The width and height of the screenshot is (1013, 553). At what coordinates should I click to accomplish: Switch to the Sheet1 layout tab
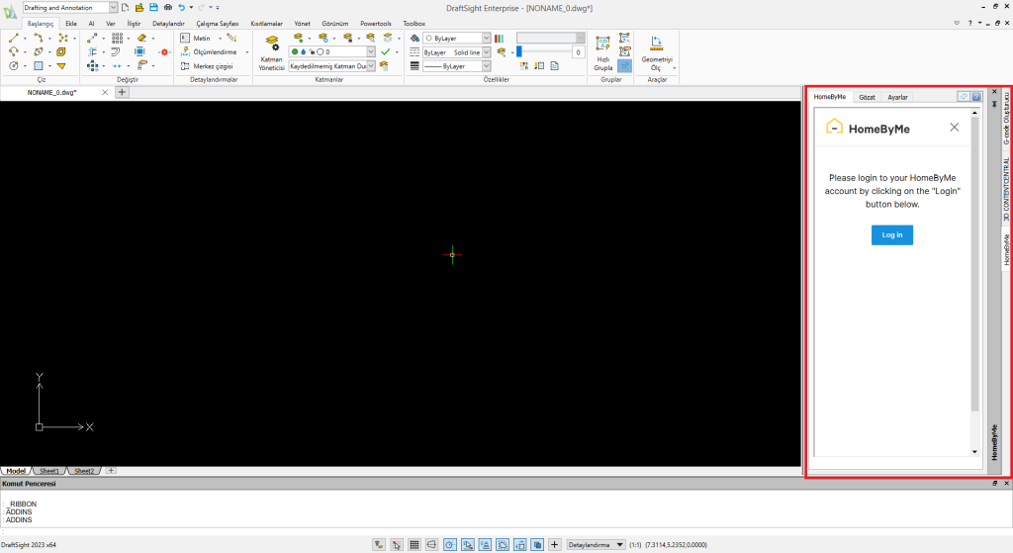[x=49, y=471]
